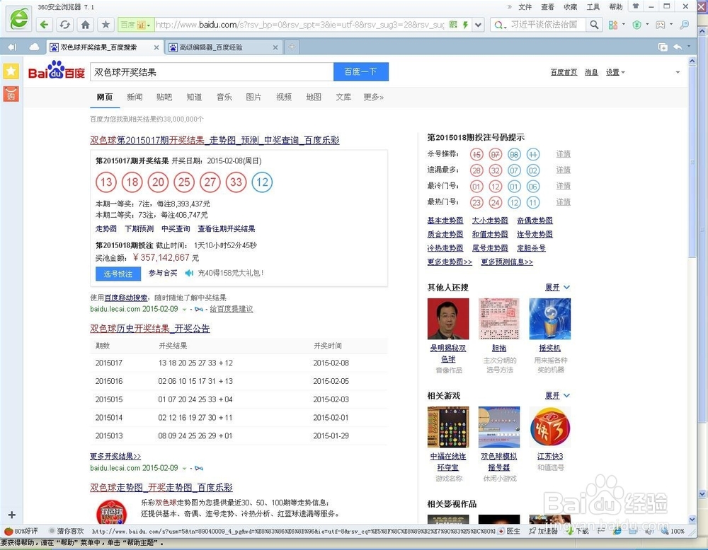The width and height of the screenshot is (708, 550).
Task: Click the favorites star icon in toolbar
Action: (105, 23)
